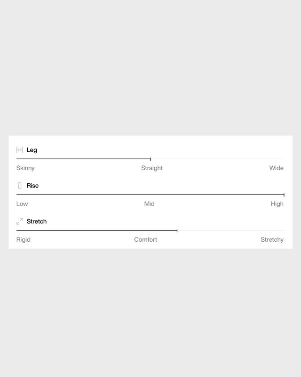Image resolution: width=301 pixels, height=377 pixels.
Task: Click the Leg width arrows icon
Action: pyautogui.click(x=20, y=150)
